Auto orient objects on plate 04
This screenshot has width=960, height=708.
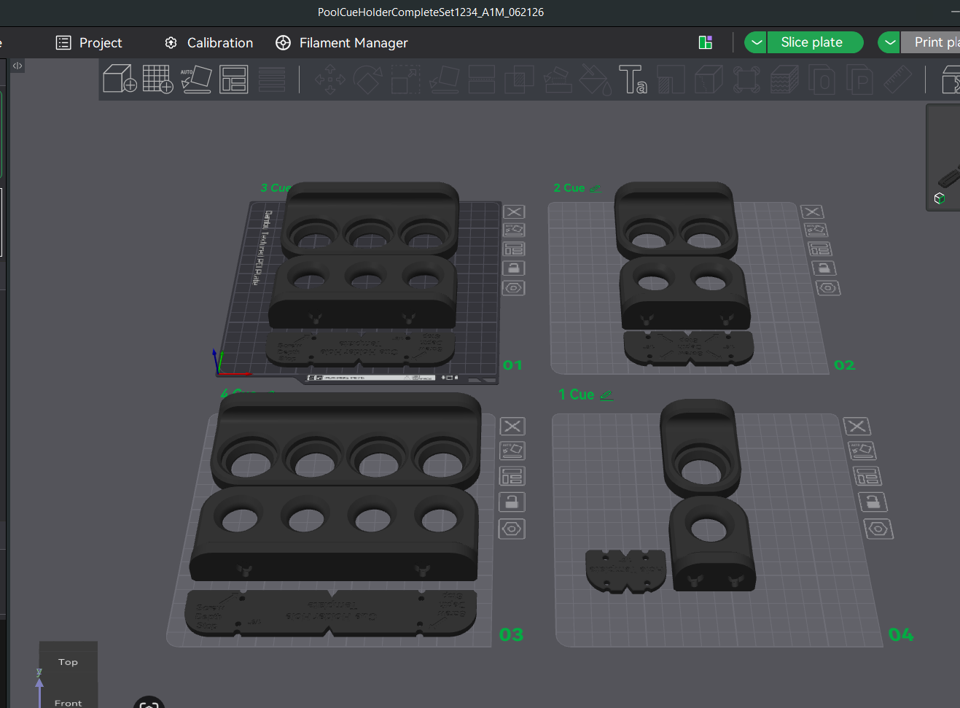coord(862,451)
